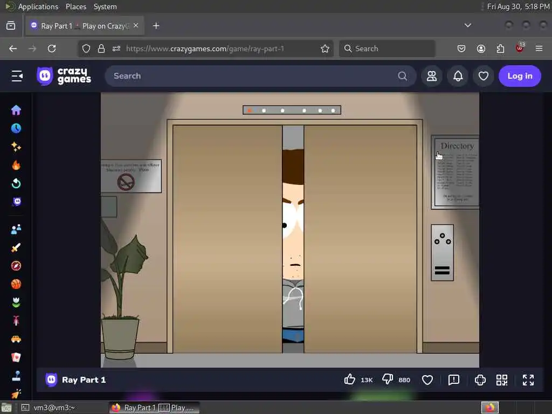Screen dimensions: 552x414
Task: Open Car games category icon
Action: click(16, 339)
